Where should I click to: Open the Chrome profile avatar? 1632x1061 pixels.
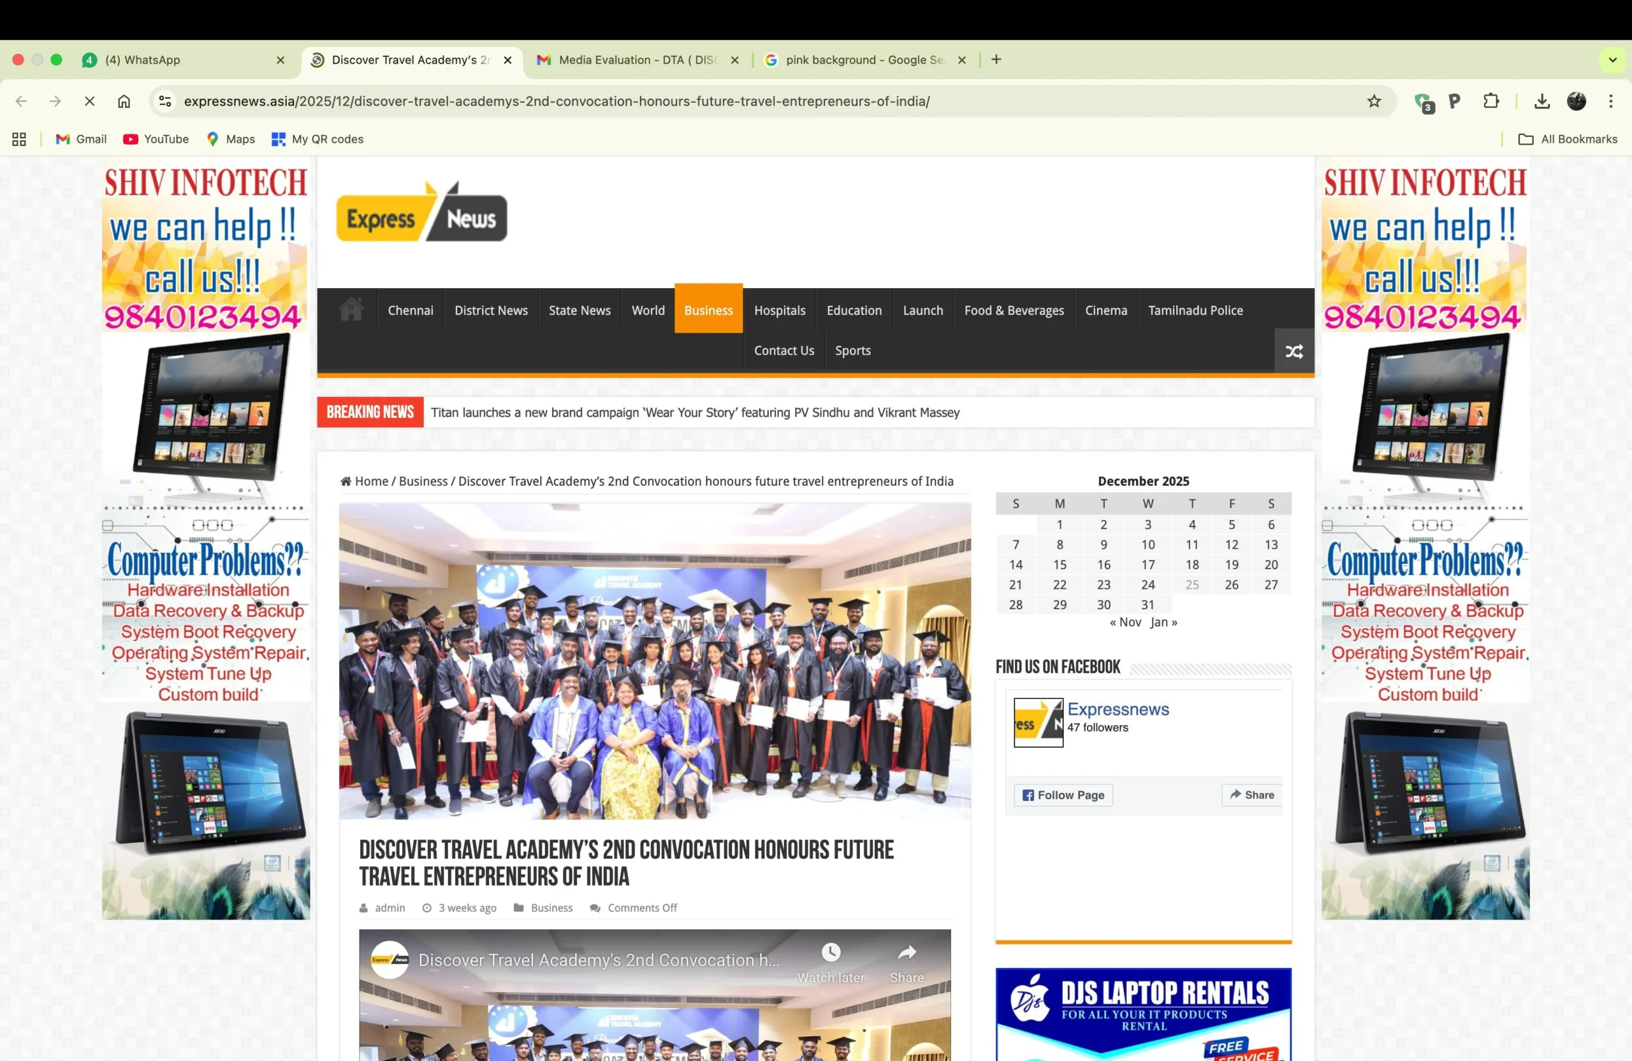pyautogui.click(x=1577, y=101)
